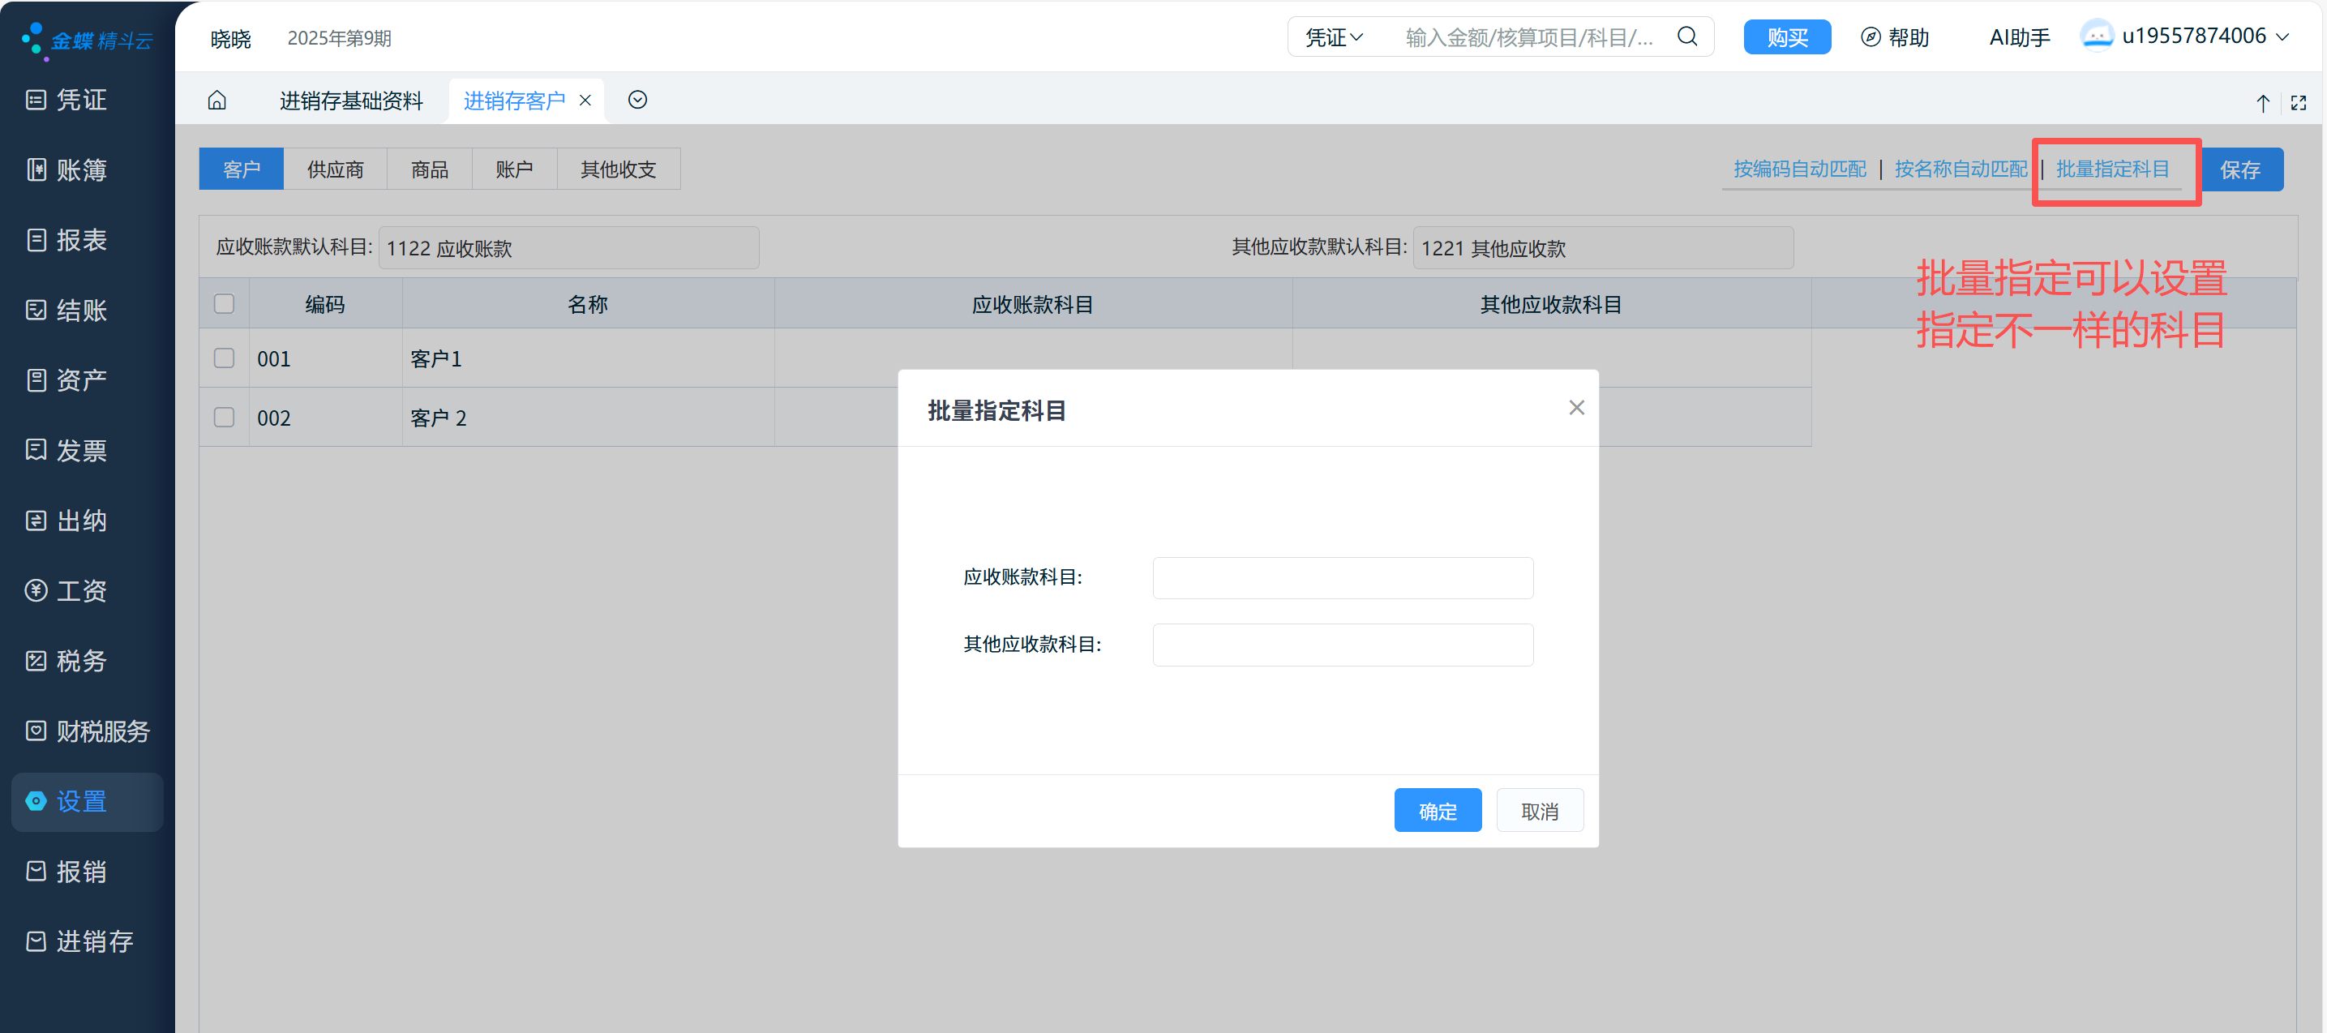2327x1033 pixels.
Task: Switch to the 供应商 tab
Action: [335, 169]
